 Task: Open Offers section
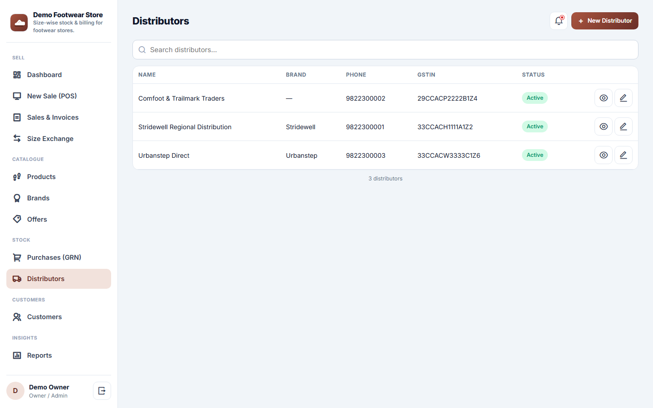tap(58, 219)
